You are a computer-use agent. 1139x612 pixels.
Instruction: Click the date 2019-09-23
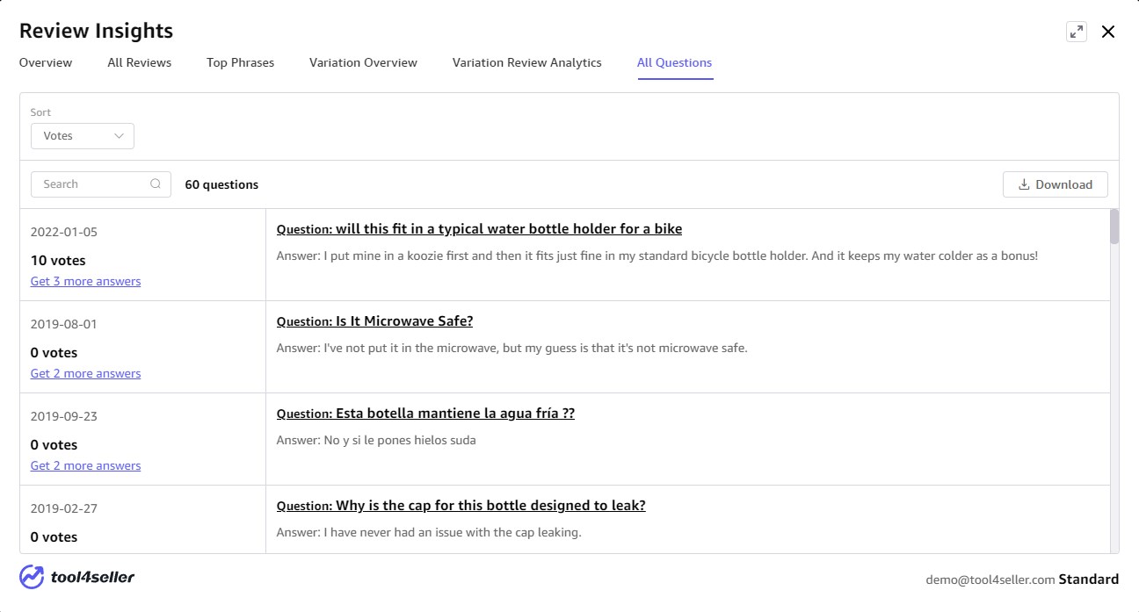[64, 416]
